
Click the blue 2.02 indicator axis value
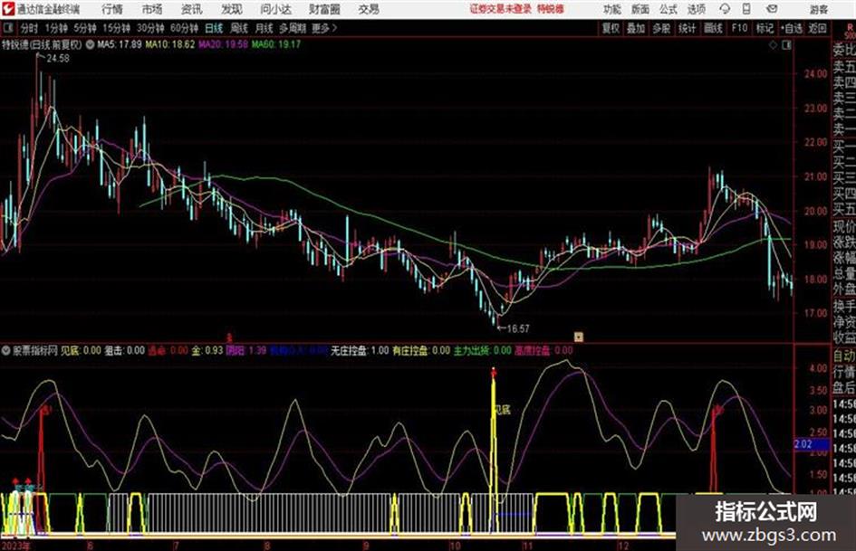click(812, 444)
